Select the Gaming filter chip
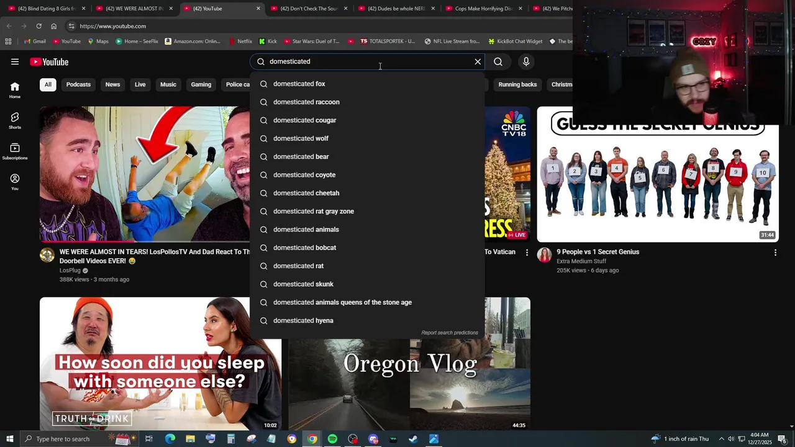Image resolution: width=795 pixels, height=447 pixels. [201, 84]
